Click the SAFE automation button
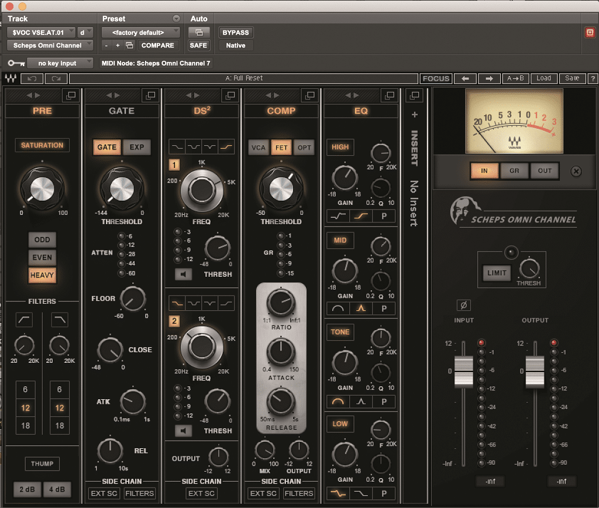Viewport: 599px width, 508px height. 199,45
